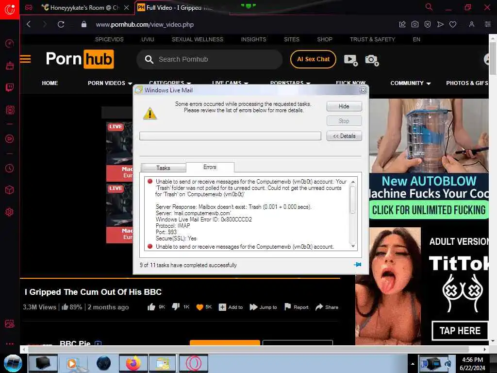
Task: Go back with the browser back arrow
Action: [x=29, y=24]
